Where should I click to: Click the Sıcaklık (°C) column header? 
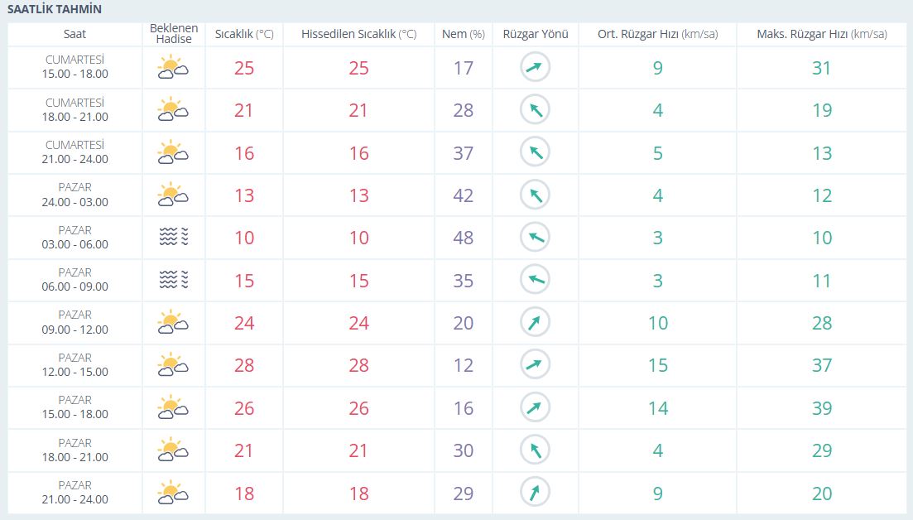click(x=243, y=34)
